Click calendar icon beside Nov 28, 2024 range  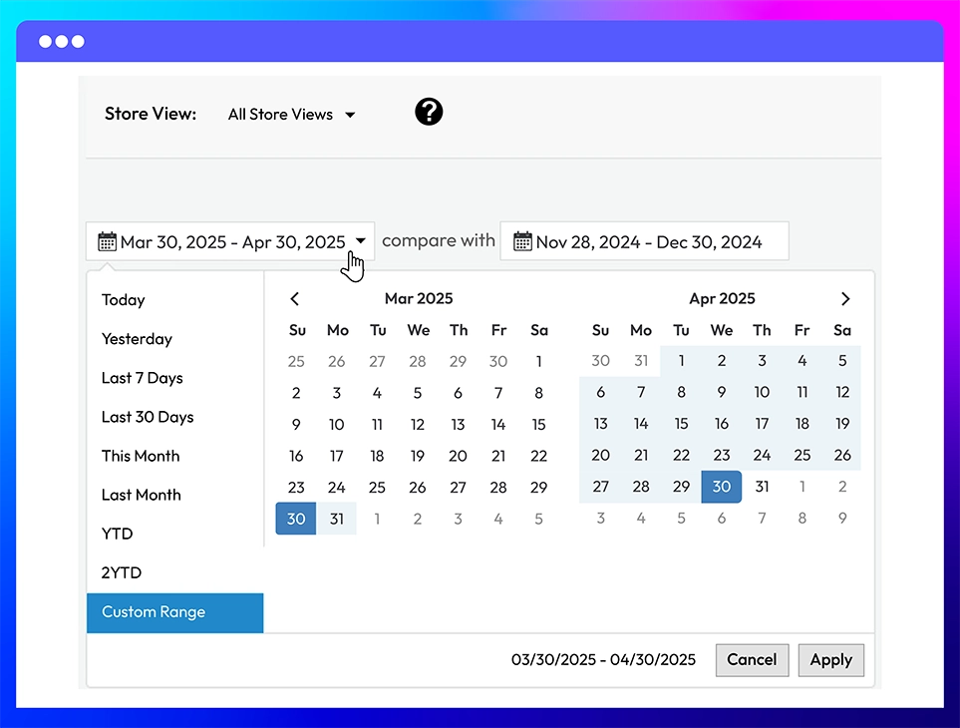tap(522, 241)
